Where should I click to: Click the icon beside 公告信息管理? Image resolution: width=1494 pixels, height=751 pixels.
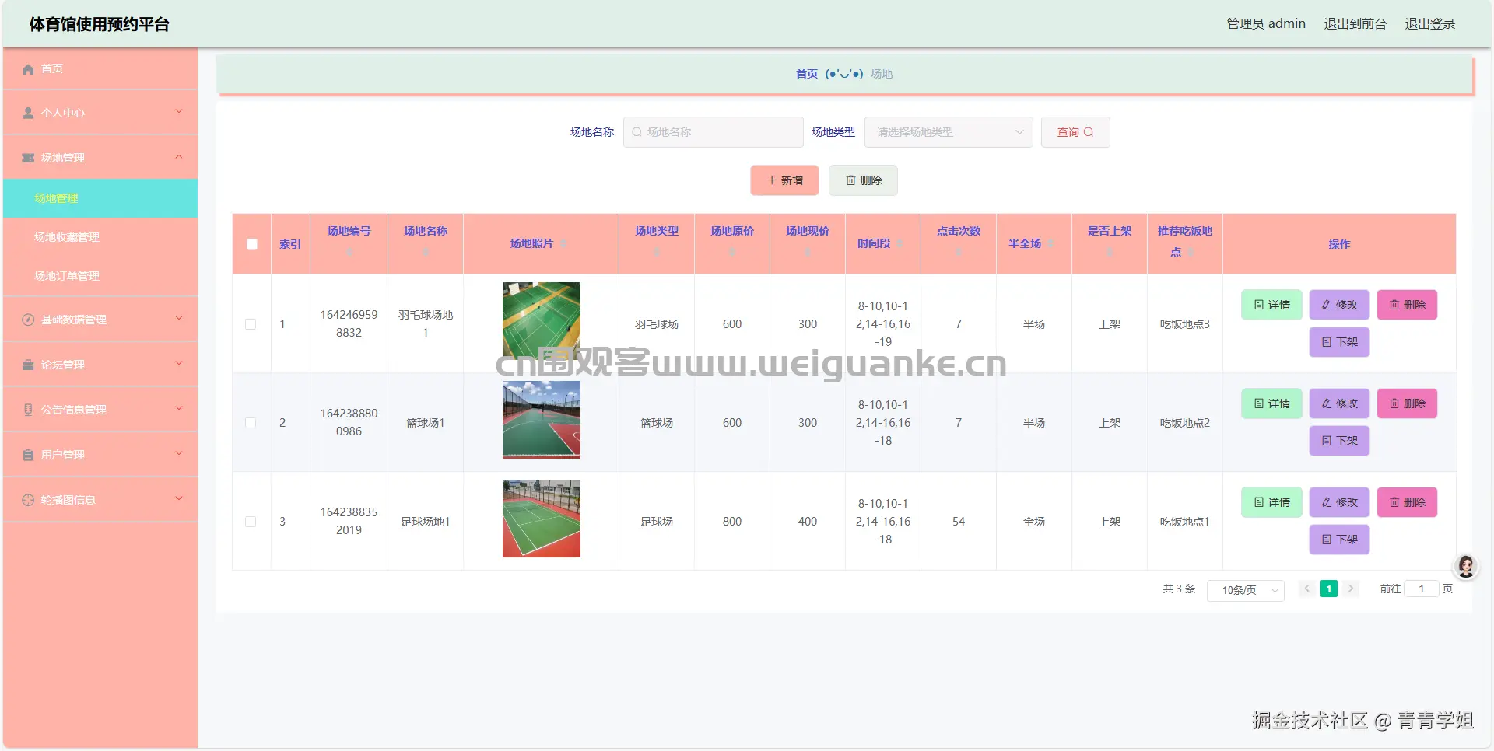(x=28, y=410)
